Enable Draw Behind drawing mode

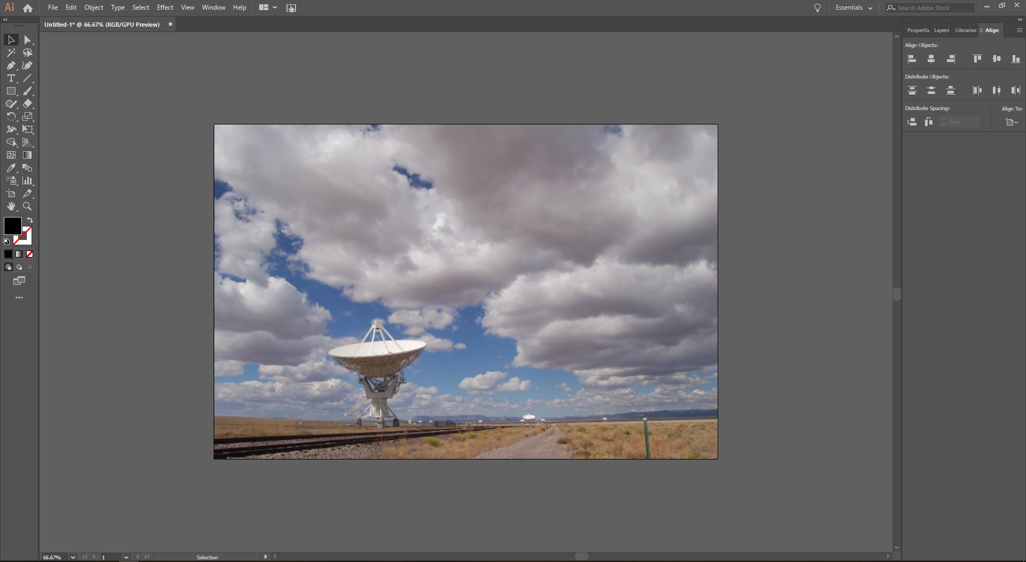[x=19, y=267]
